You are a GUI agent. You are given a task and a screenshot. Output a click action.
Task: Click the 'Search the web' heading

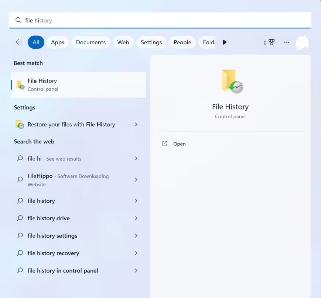34,141
